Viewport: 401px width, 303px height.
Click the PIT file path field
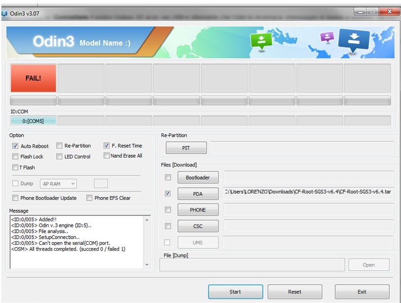[x=302, y=148]
